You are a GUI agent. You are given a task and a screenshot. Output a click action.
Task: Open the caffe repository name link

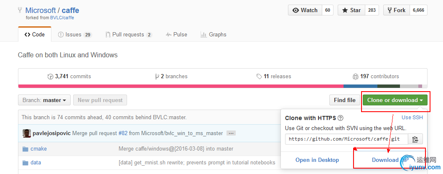(70, 10)
